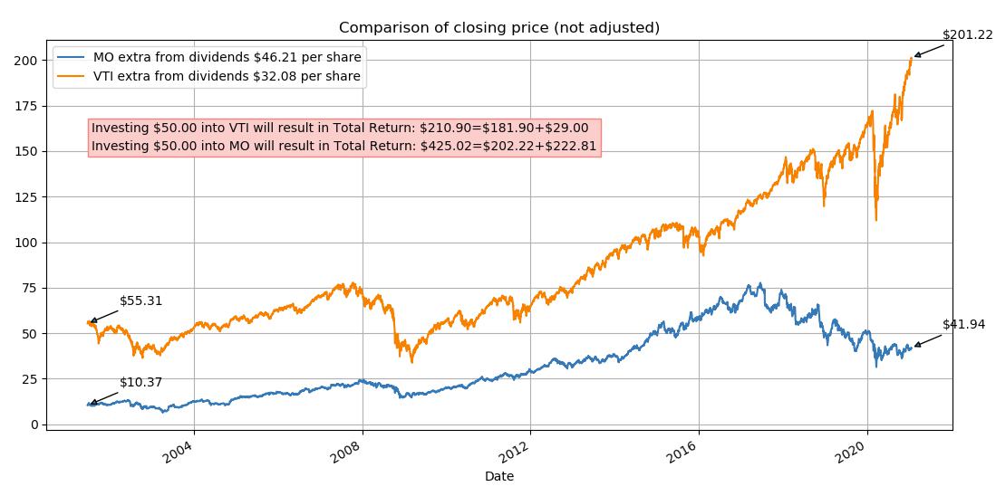This screenshot has height=496, width=996.
Task: Click the MO Total Return text line
Action: [343, 147]
